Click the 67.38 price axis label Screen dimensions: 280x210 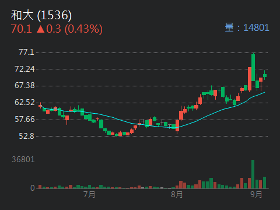click(24, 86)
